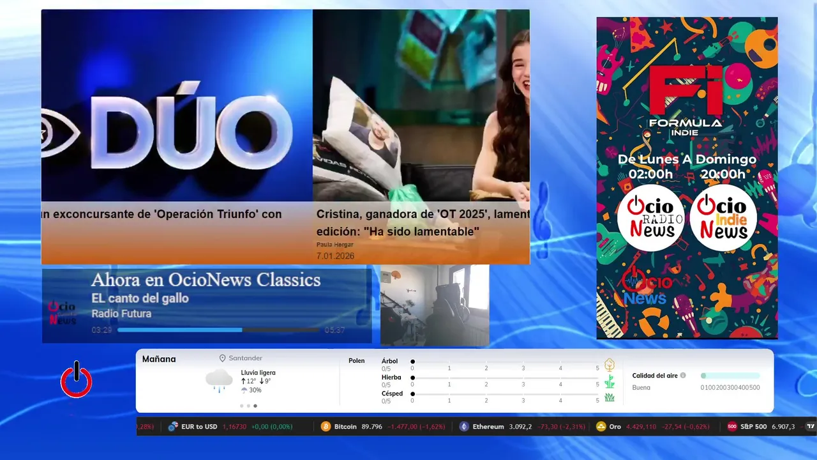Click the Oro gold icon in ticker
This screenshot has height=460, width=817.
pos(601,426)
